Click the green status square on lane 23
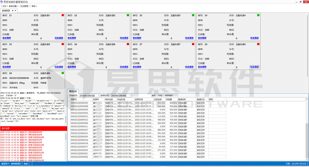 pos(193,15)
